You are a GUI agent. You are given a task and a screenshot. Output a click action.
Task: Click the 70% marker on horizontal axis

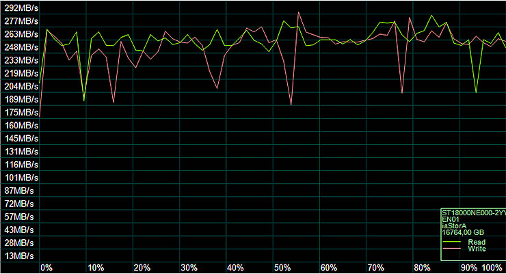(375, 267)
